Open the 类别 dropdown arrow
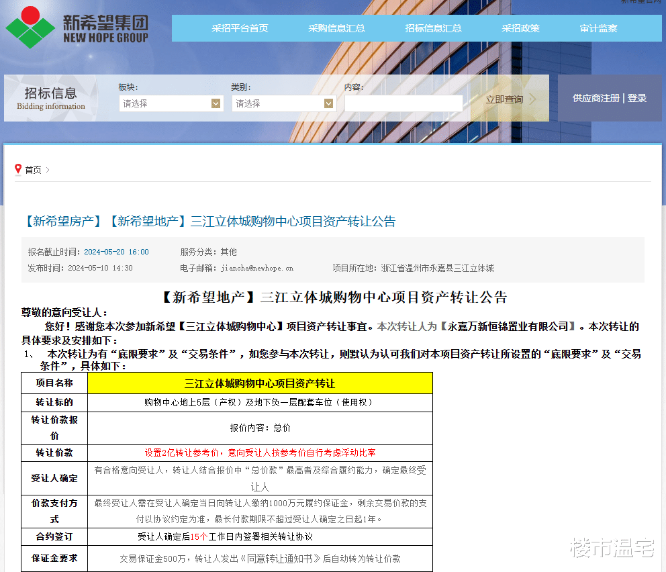The width and height of the screenshot is (666, 572). point(328,103)
